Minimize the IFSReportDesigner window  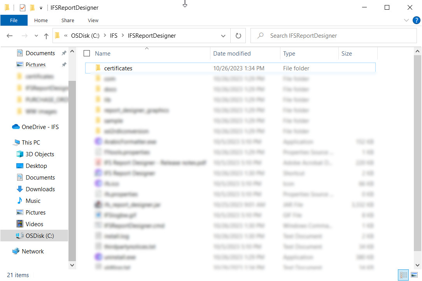click(x=364, y=7)
